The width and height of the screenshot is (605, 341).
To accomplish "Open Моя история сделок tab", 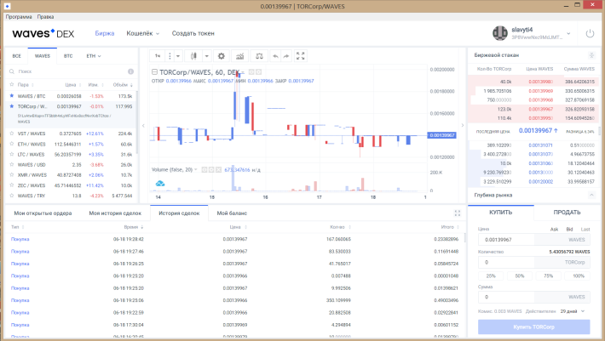I will [115, 213].
